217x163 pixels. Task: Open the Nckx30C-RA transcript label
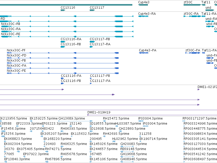[11, 29]
